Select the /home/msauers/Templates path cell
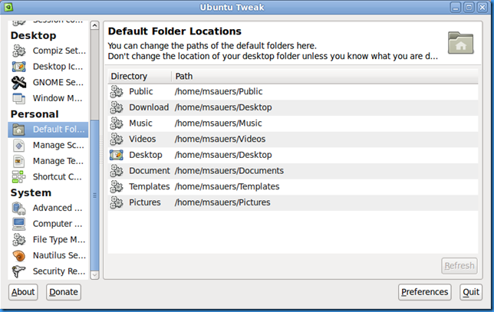The height and width of the screenshot is (312, 494). [x=227, y=186]
